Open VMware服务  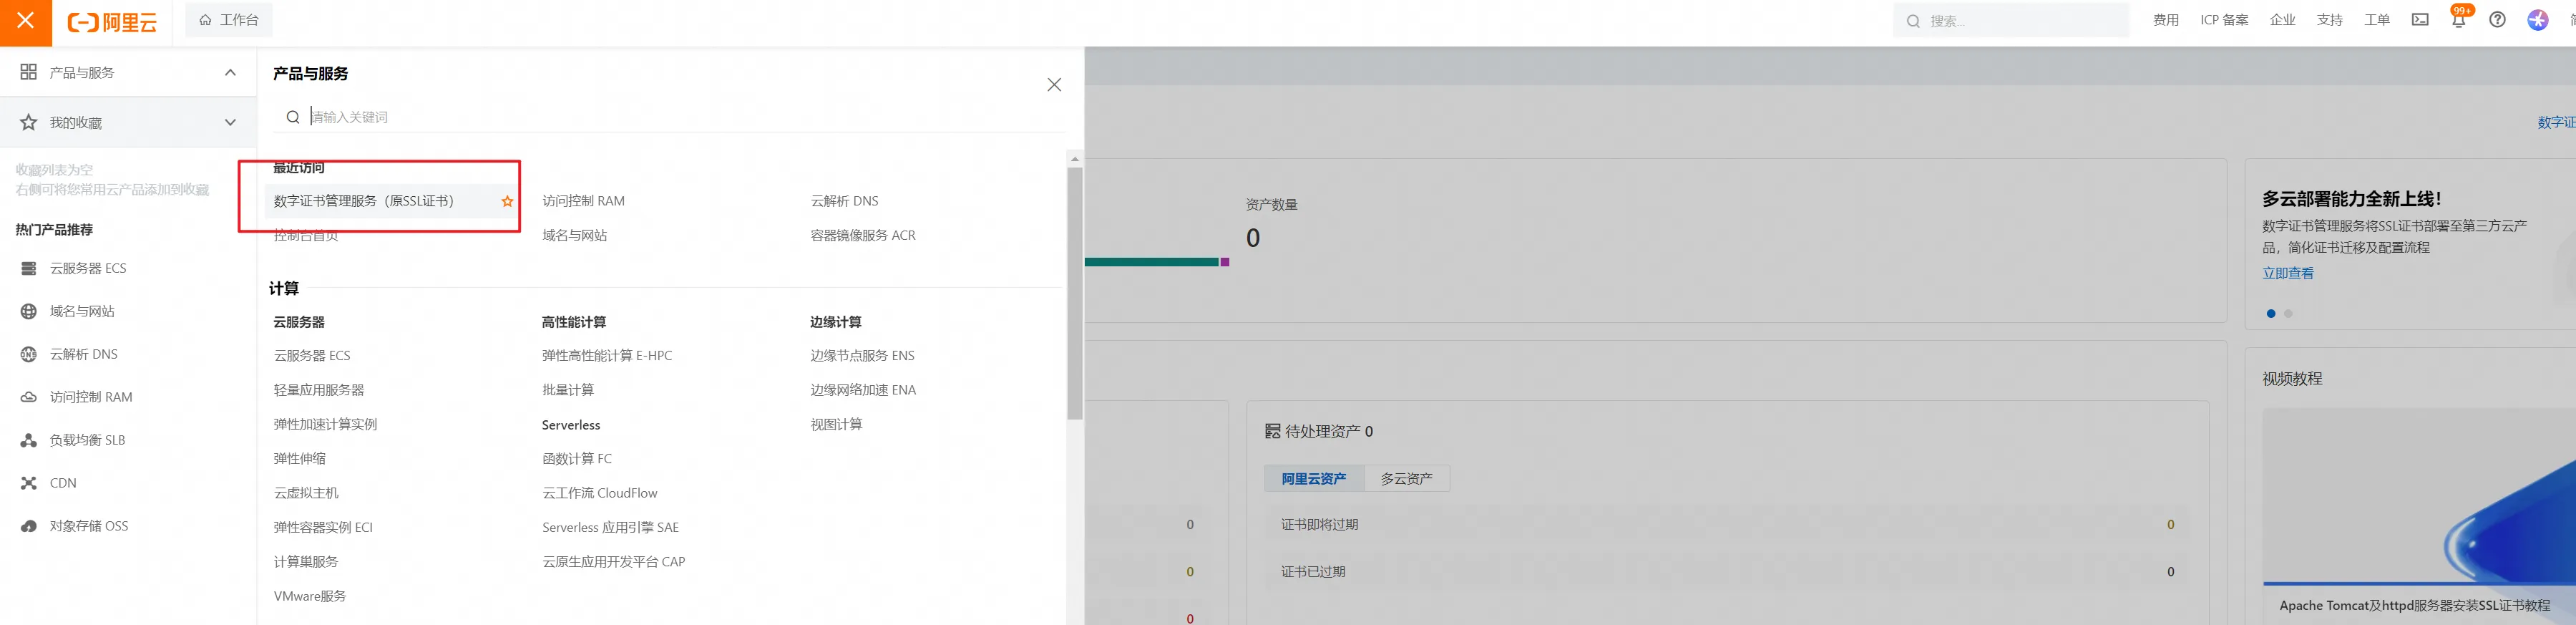coord(310,596)
